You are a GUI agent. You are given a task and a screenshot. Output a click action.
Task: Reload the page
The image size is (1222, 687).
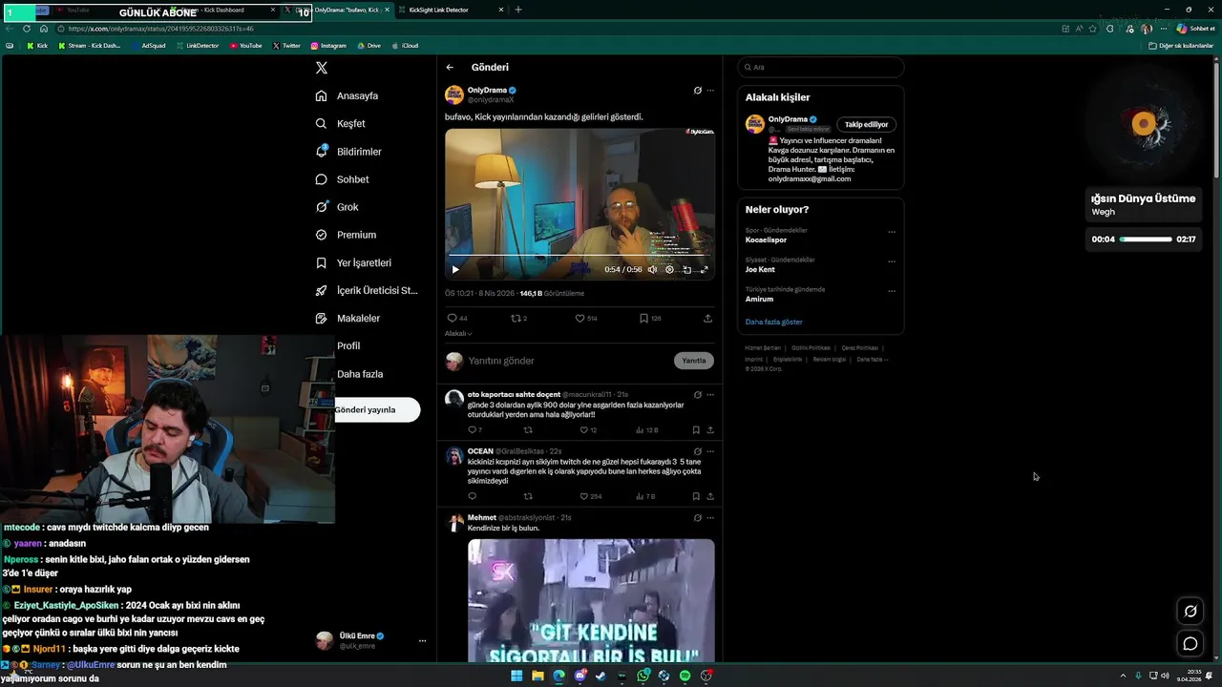pos(27,29)
